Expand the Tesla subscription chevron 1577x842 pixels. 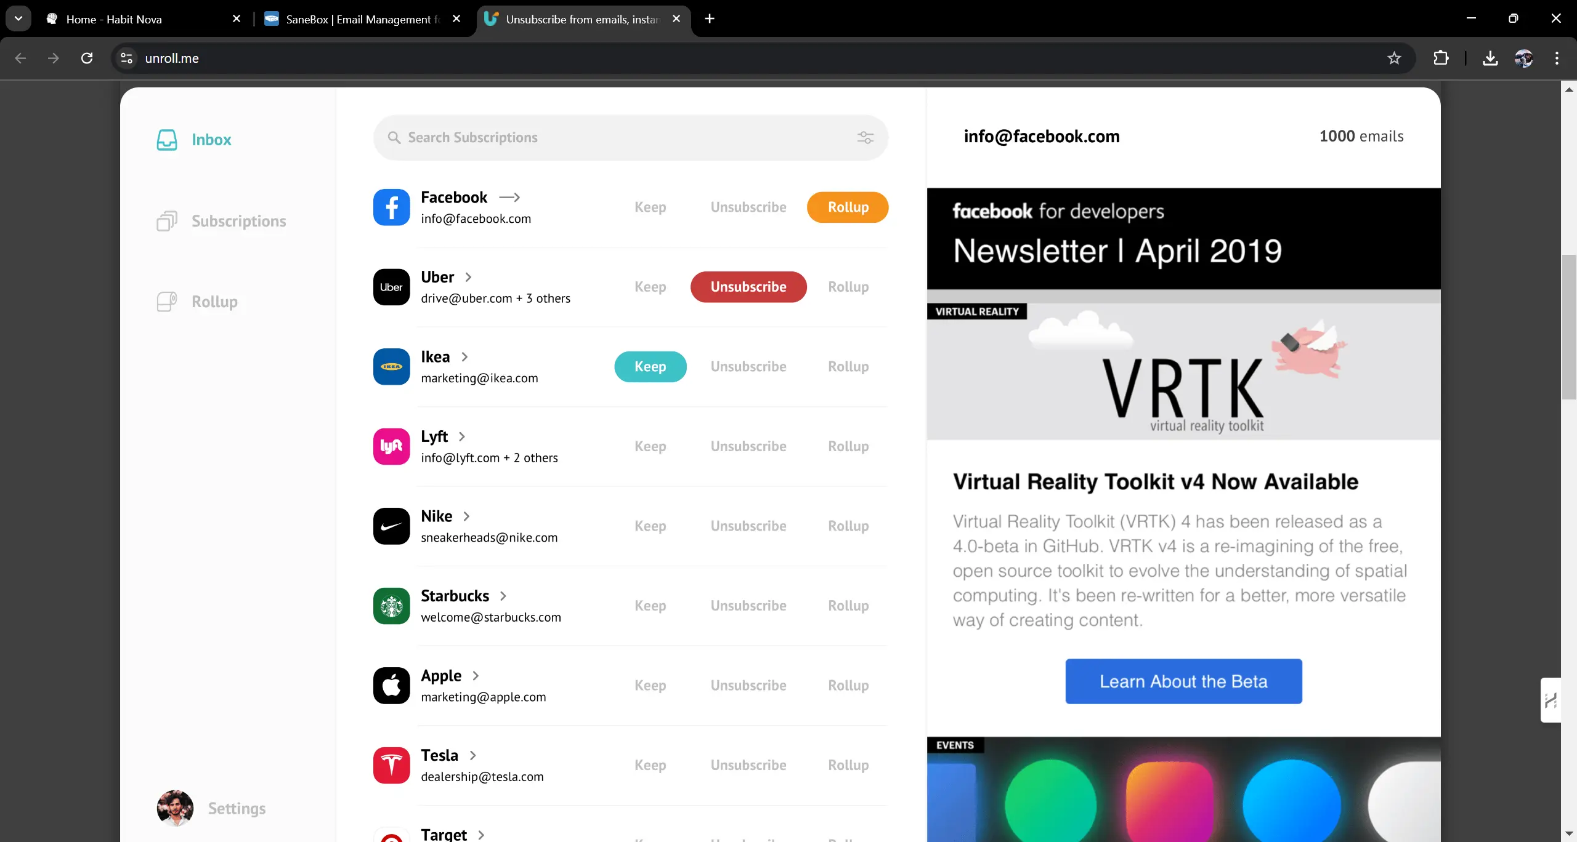(x=473, y=755)
